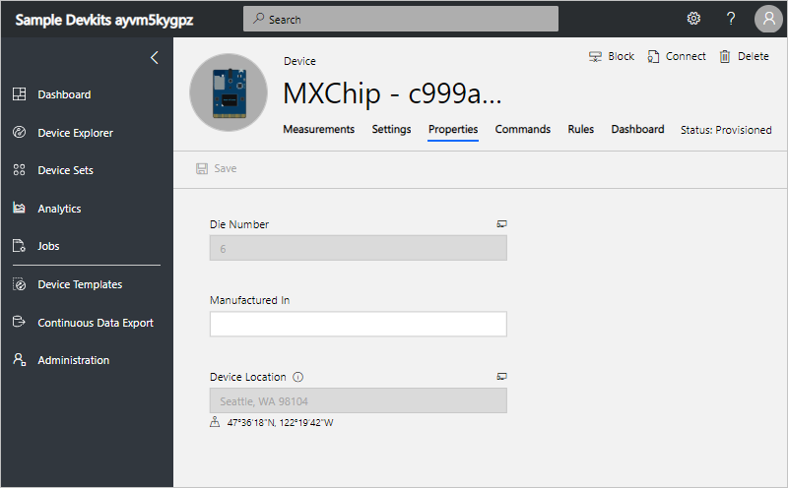Click in the Search box
The width and height of the screenshot is (788, 488).
401,19
